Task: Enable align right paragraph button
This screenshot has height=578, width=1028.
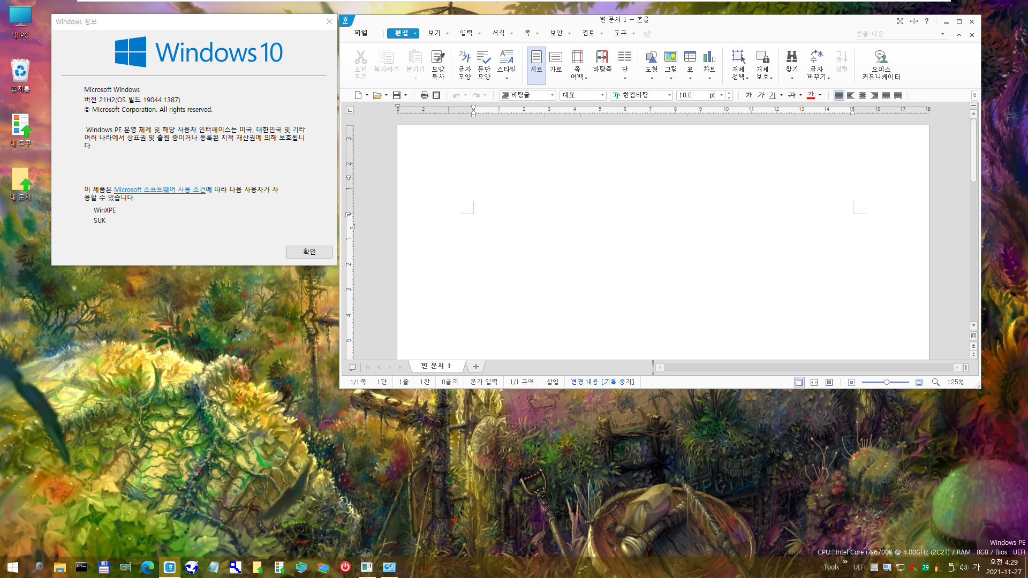Action: (874, 95)
